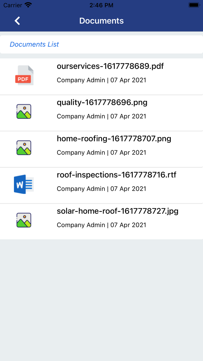203x361 pixels.
Task: Open home-roofing-1617778707.png file
Action: coord(114,139)
